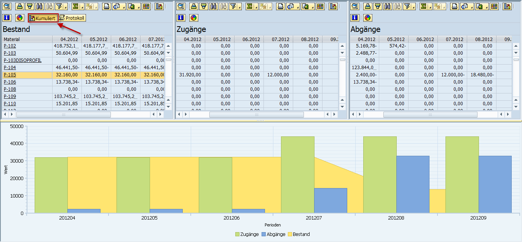Viewport: 522px width, 242px height.
Task: Sort the Bestand table ascending
Action: pos(19,6)
